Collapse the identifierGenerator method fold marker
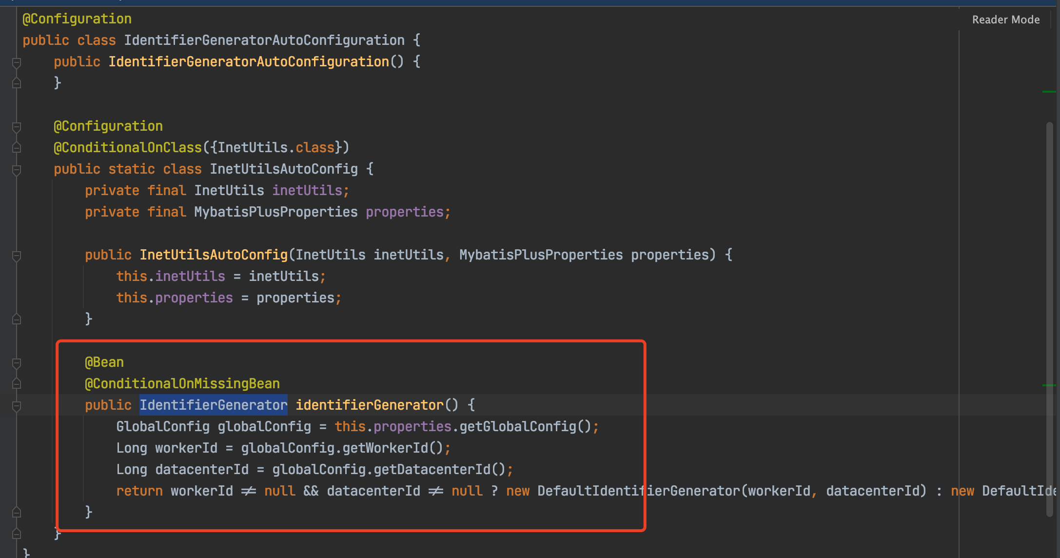 pyautogui.click(x=16, y=406)
